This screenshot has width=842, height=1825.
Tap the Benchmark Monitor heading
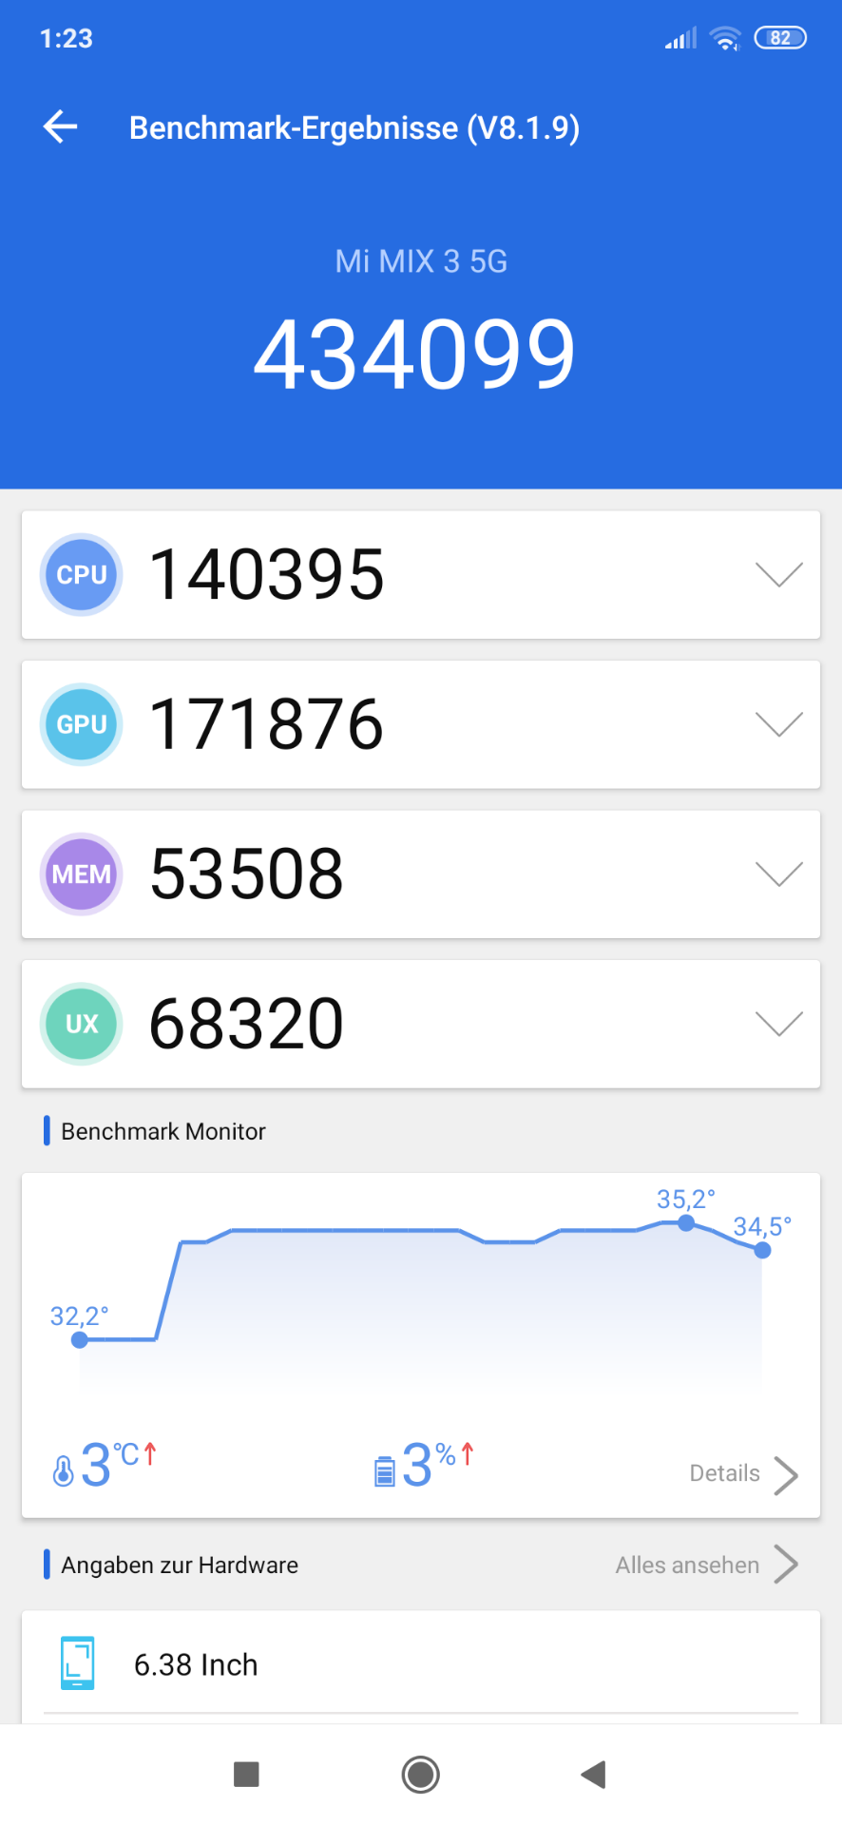(x=163, y=1131)
